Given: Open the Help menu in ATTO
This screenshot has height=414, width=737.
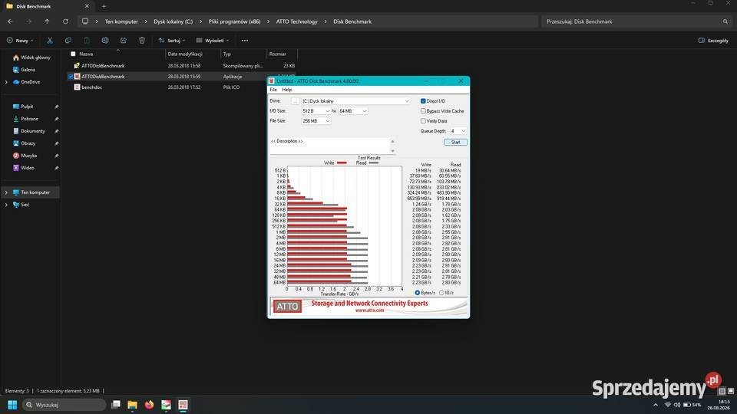Looking at the screenshot, I should coord(286,90).
